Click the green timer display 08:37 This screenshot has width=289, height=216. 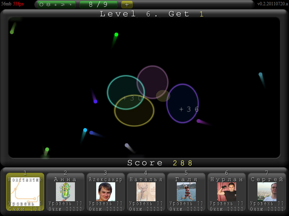point(57,5)
